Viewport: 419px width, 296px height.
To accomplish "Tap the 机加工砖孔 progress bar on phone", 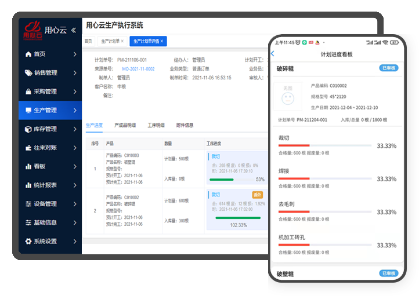I will click(x=324, y=245).
